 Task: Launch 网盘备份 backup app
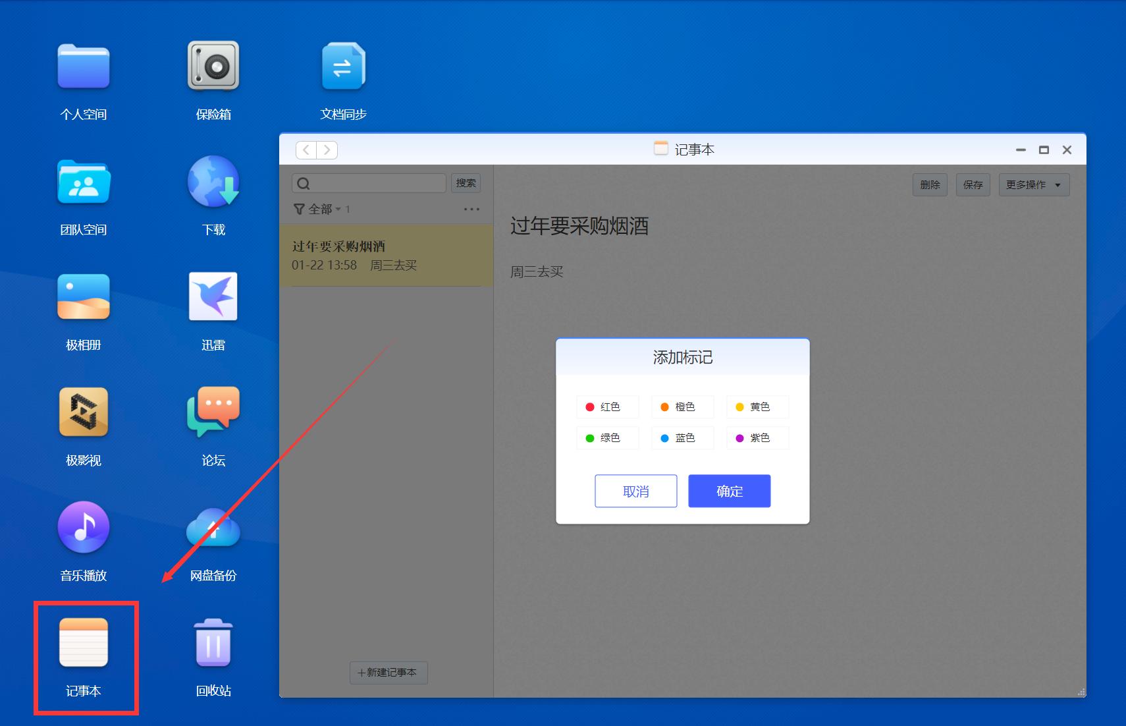tap(213, 527)
